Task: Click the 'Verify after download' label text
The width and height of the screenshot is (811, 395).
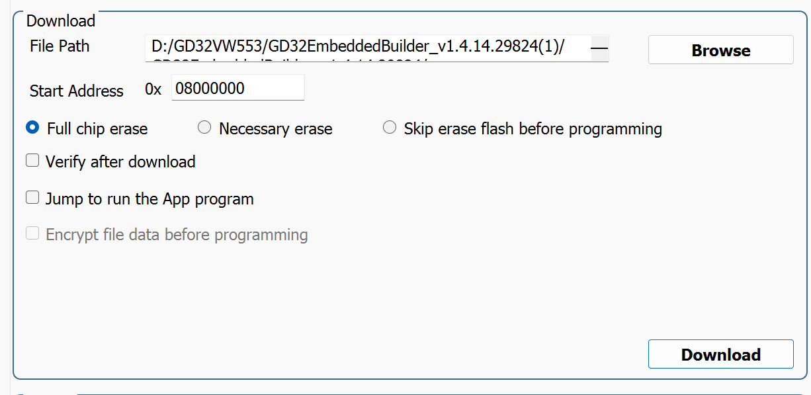Action: [x=120, y=161]
